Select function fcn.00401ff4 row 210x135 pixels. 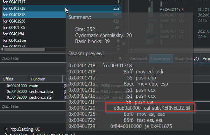61,34
